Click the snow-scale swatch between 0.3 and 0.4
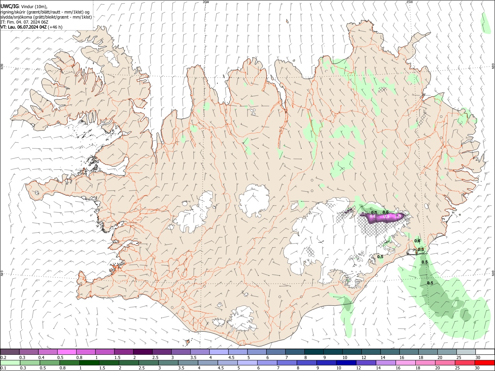 (x=29, y=352)
